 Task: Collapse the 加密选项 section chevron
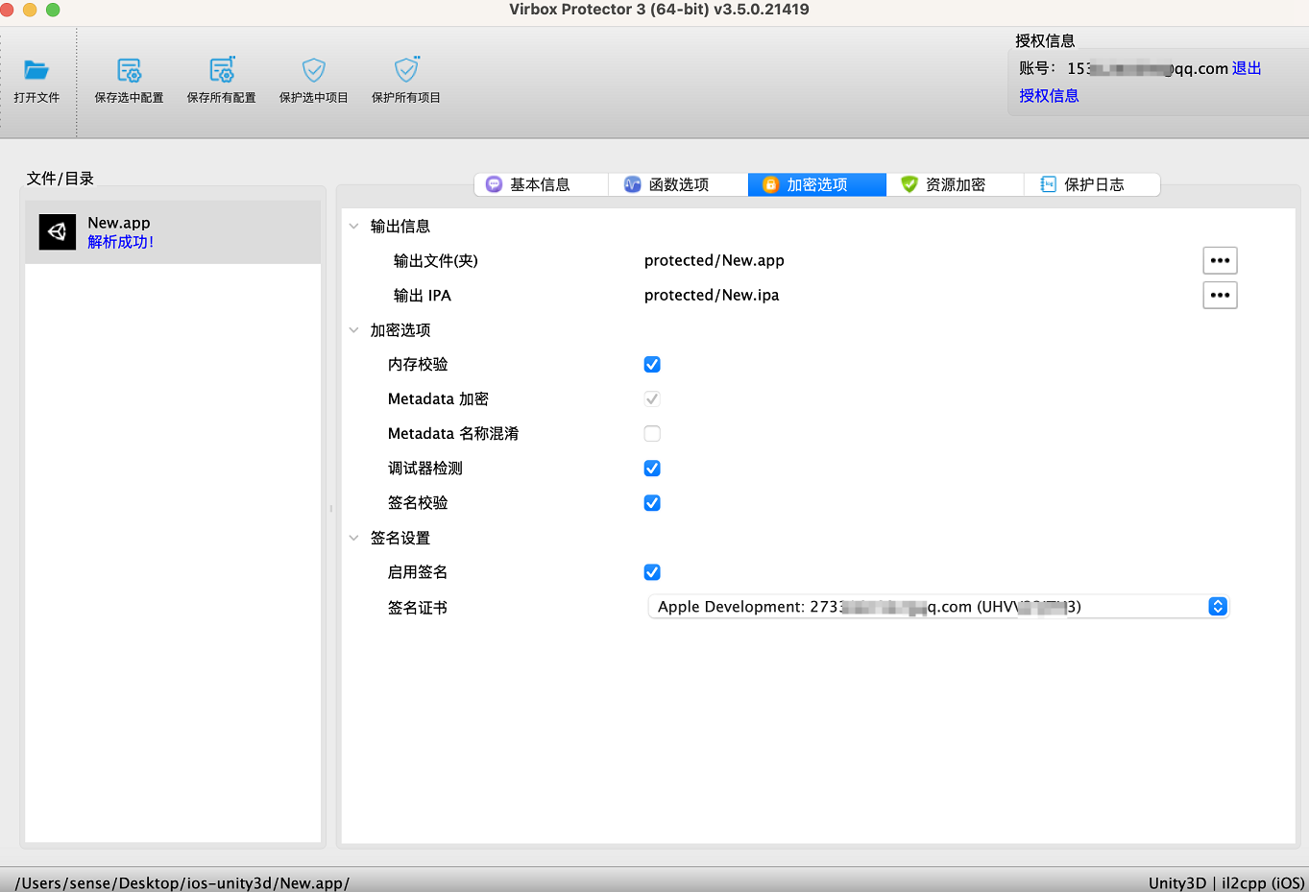(x=353, y=330)
